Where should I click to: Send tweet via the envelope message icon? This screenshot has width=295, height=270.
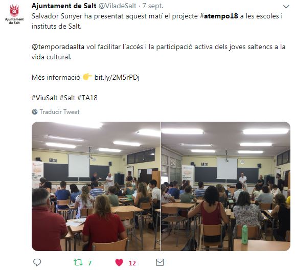(160, 262)
